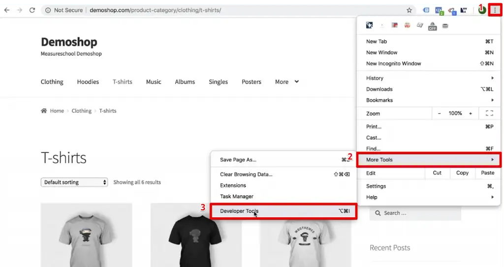Screen dimensions: 504x267
Task: Enter fullscreen via the Zoom row icon
Action: [489, 113]
